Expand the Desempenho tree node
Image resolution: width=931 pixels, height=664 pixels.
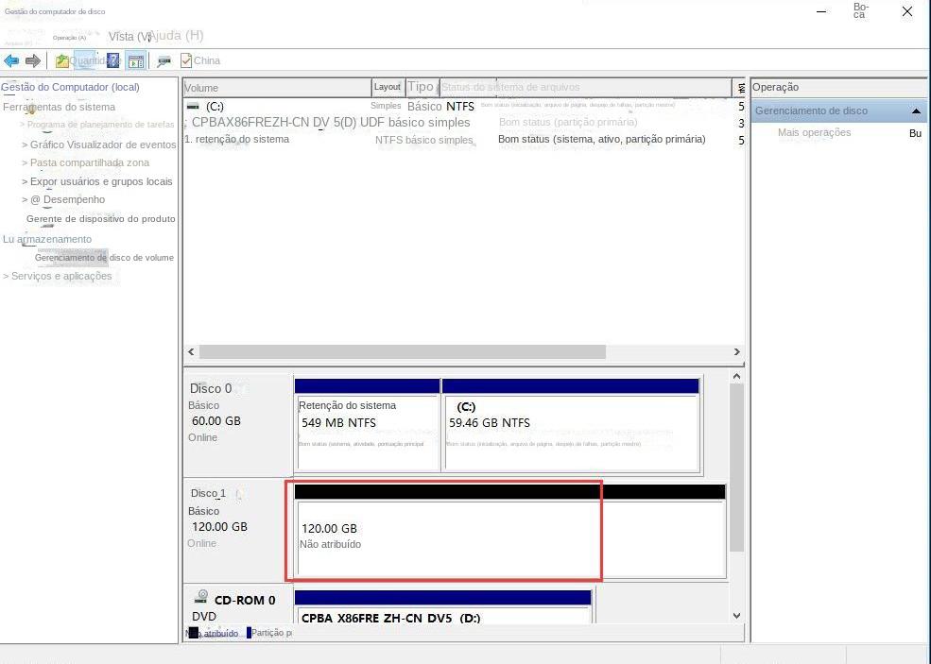[25, 200]
